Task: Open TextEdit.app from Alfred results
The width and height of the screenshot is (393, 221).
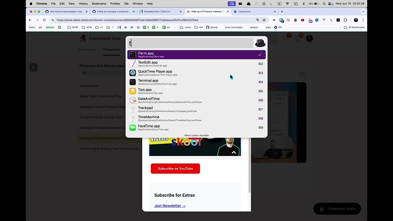Action: coord(196,64)
